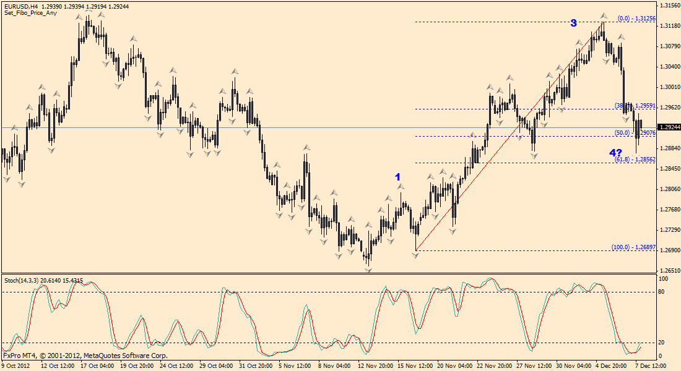The image size is (681, 371).
Task: Click the 1.31180 price axis value
Action: coord(670,25)
